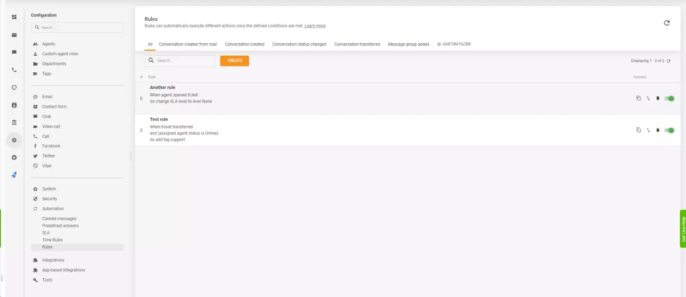Click the orange CREATE button
Screen dimensions: 686x297
point(234,61)
